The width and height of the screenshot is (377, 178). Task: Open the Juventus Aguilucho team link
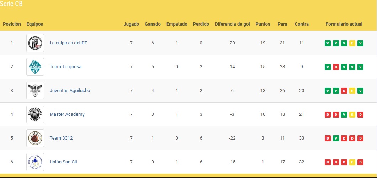click(x=70, y=91)
